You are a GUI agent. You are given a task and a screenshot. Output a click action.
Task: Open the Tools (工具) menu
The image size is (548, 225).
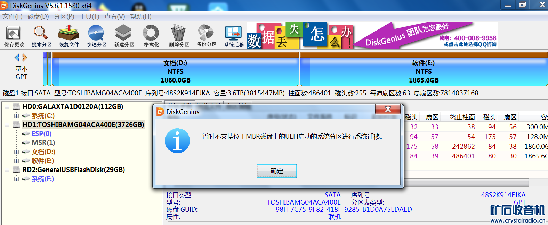tap(89, 16)
